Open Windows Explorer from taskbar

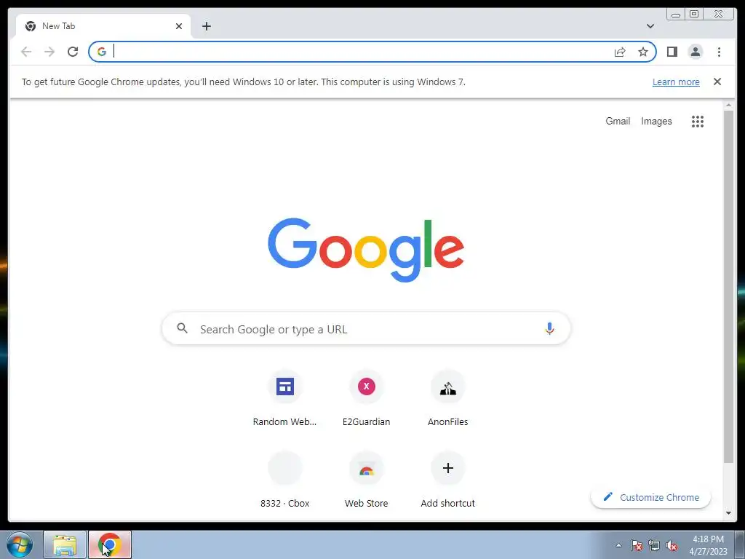(x=65, y=544)
